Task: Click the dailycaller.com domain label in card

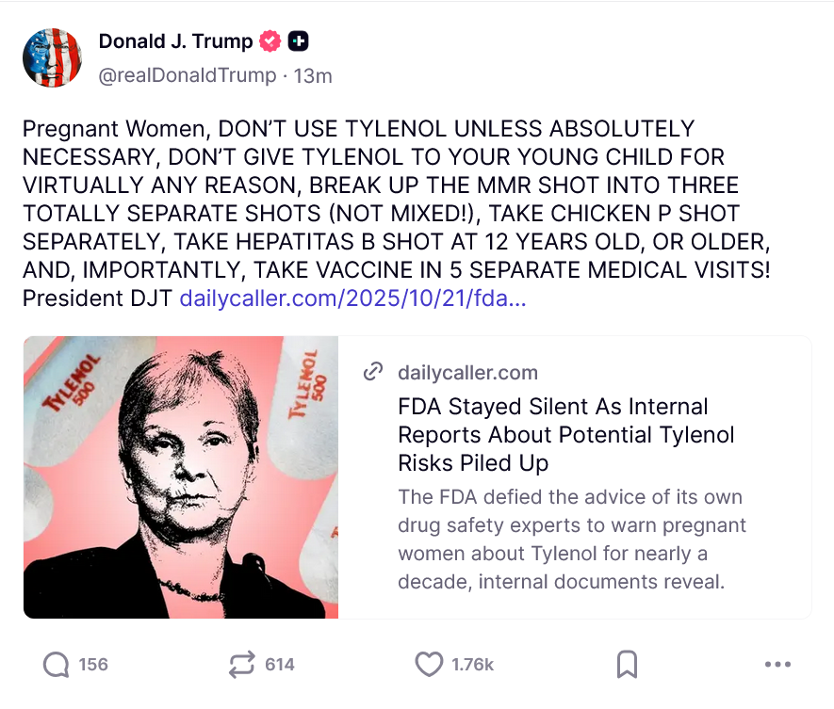Action: (x=468, y=373)
